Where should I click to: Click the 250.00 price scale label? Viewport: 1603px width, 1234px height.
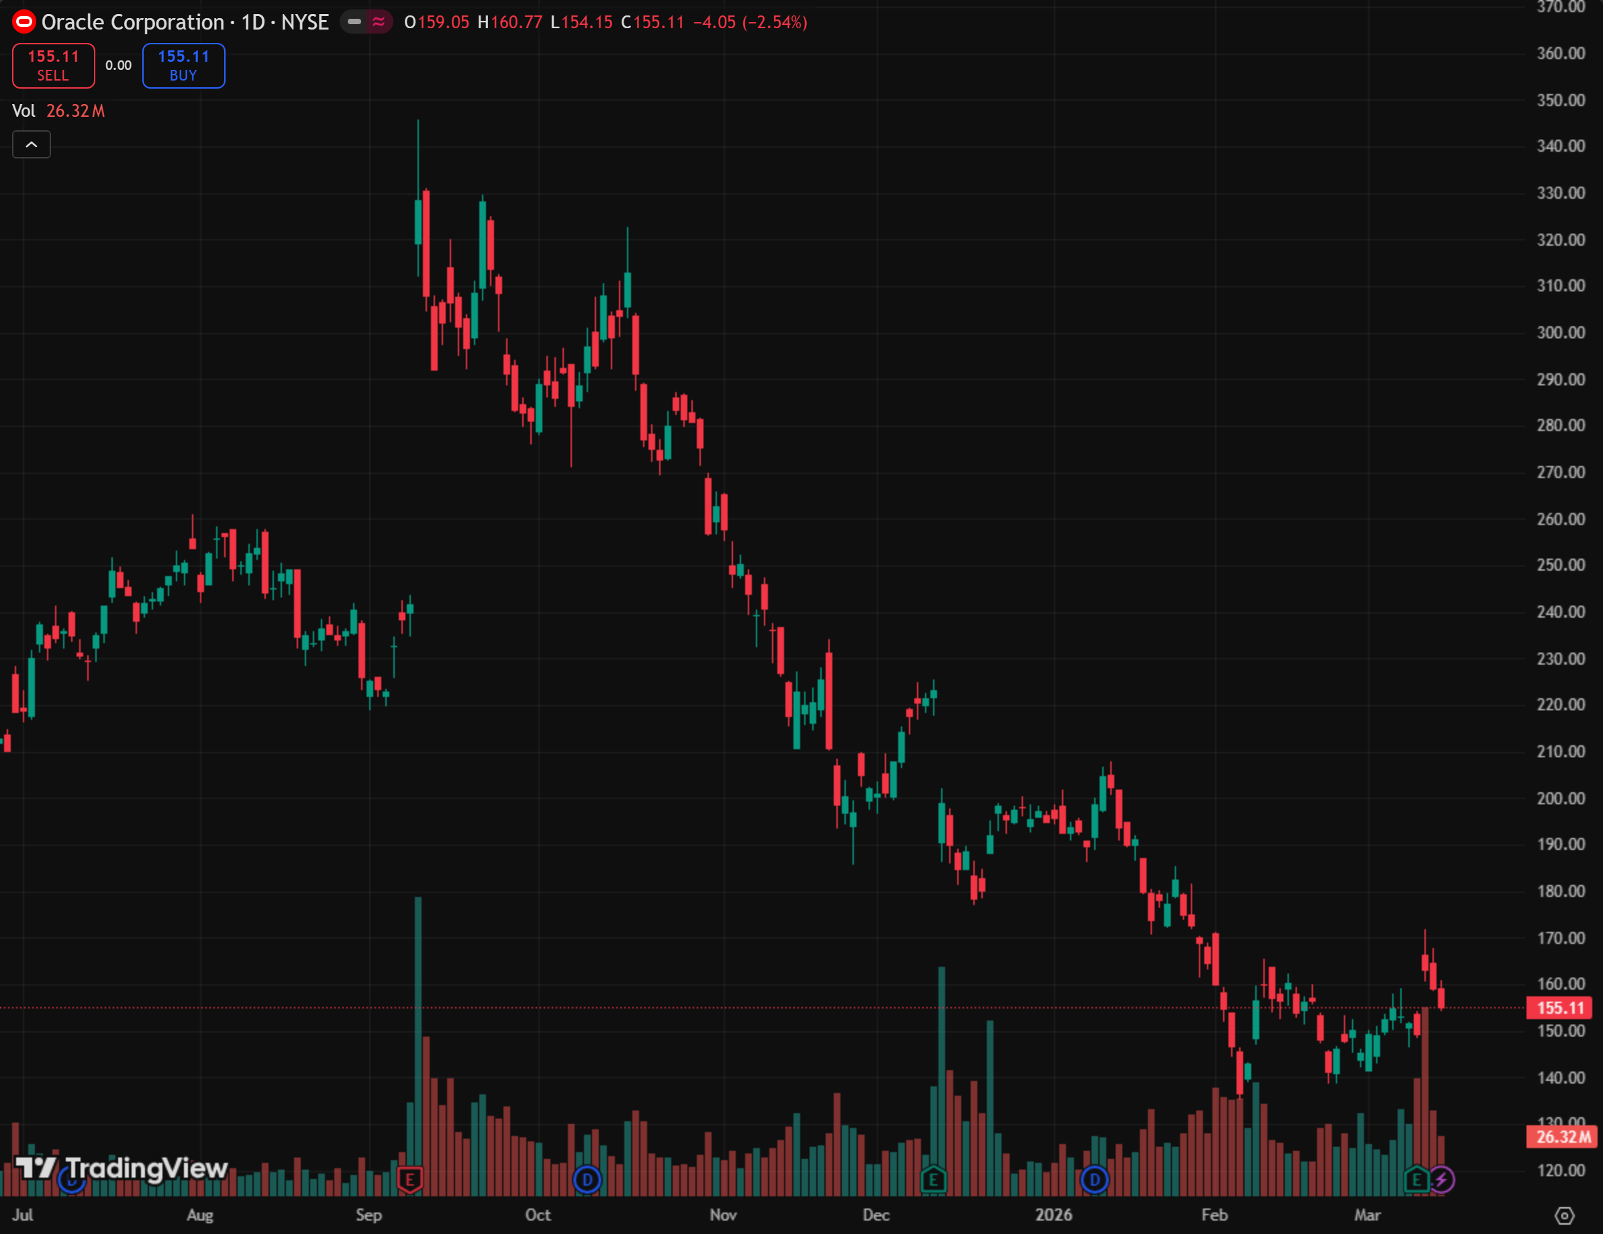[x=1561, y=565]
